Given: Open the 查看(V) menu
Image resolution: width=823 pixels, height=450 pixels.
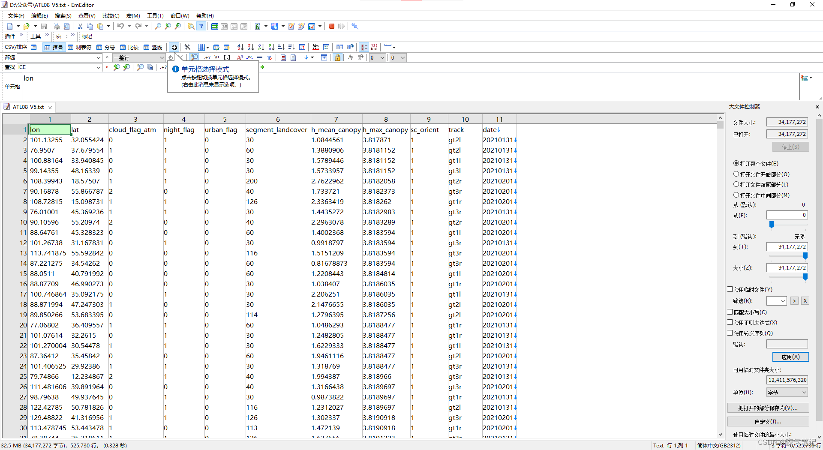Looking at the screenshot, I should pos(87,16).
